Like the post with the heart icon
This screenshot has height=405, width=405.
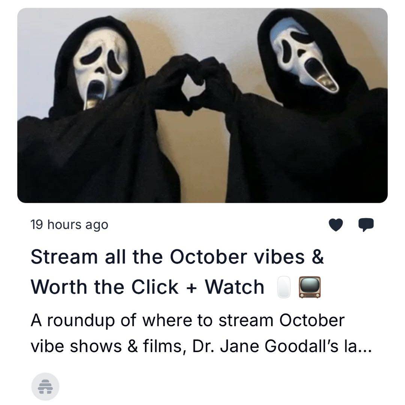click(336, 225)
